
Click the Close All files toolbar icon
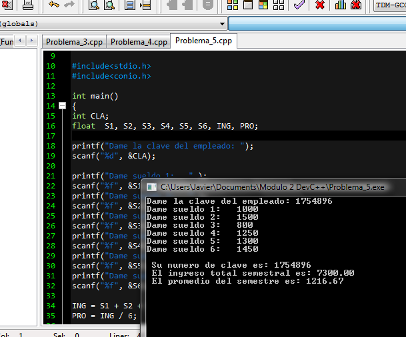[7, 5]
